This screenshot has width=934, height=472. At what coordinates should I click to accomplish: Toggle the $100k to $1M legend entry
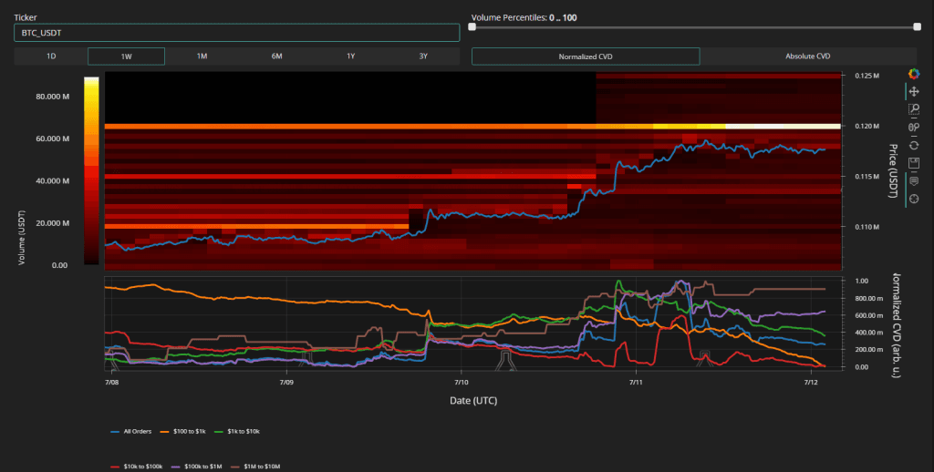pos(197,466)
